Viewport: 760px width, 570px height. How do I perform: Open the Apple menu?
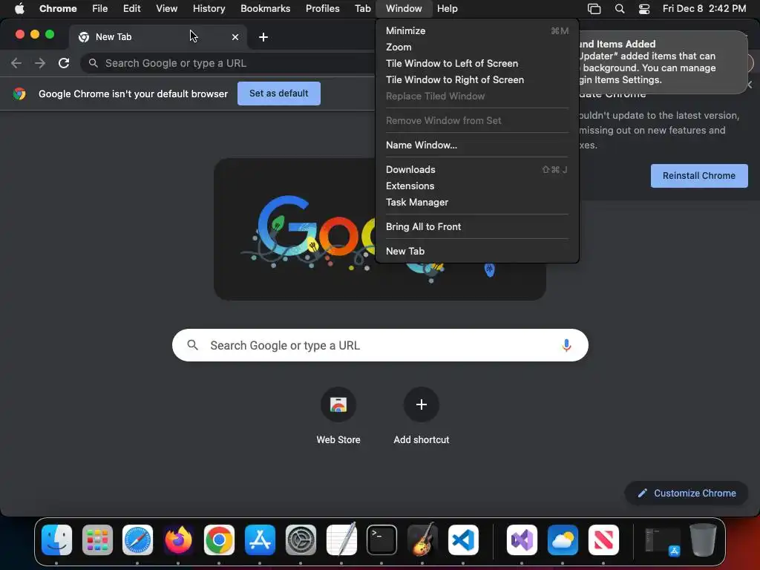pos(19,9)
